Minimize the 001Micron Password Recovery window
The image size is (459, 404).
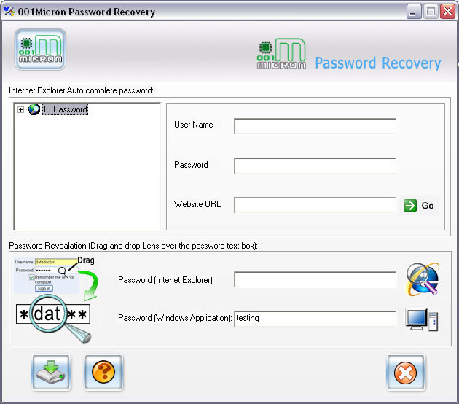[413, 12]
